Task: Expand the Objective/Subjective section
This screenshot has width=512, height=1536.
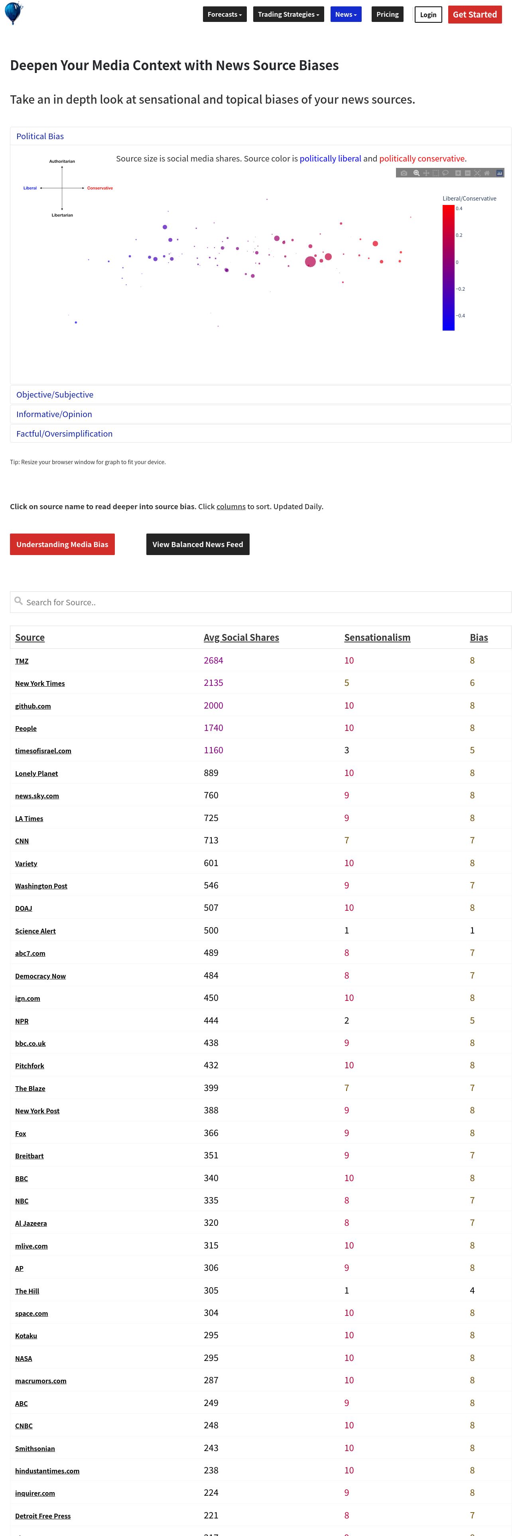Action: click(x=55, y=395)
